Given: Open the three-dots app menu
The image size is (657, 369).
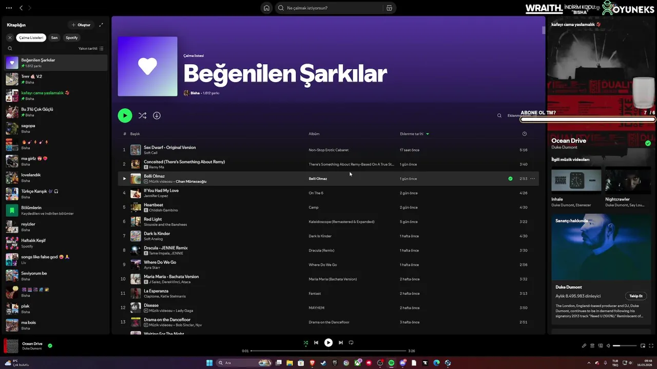Looking at the screenshot, I should click(x=9, y=8).
